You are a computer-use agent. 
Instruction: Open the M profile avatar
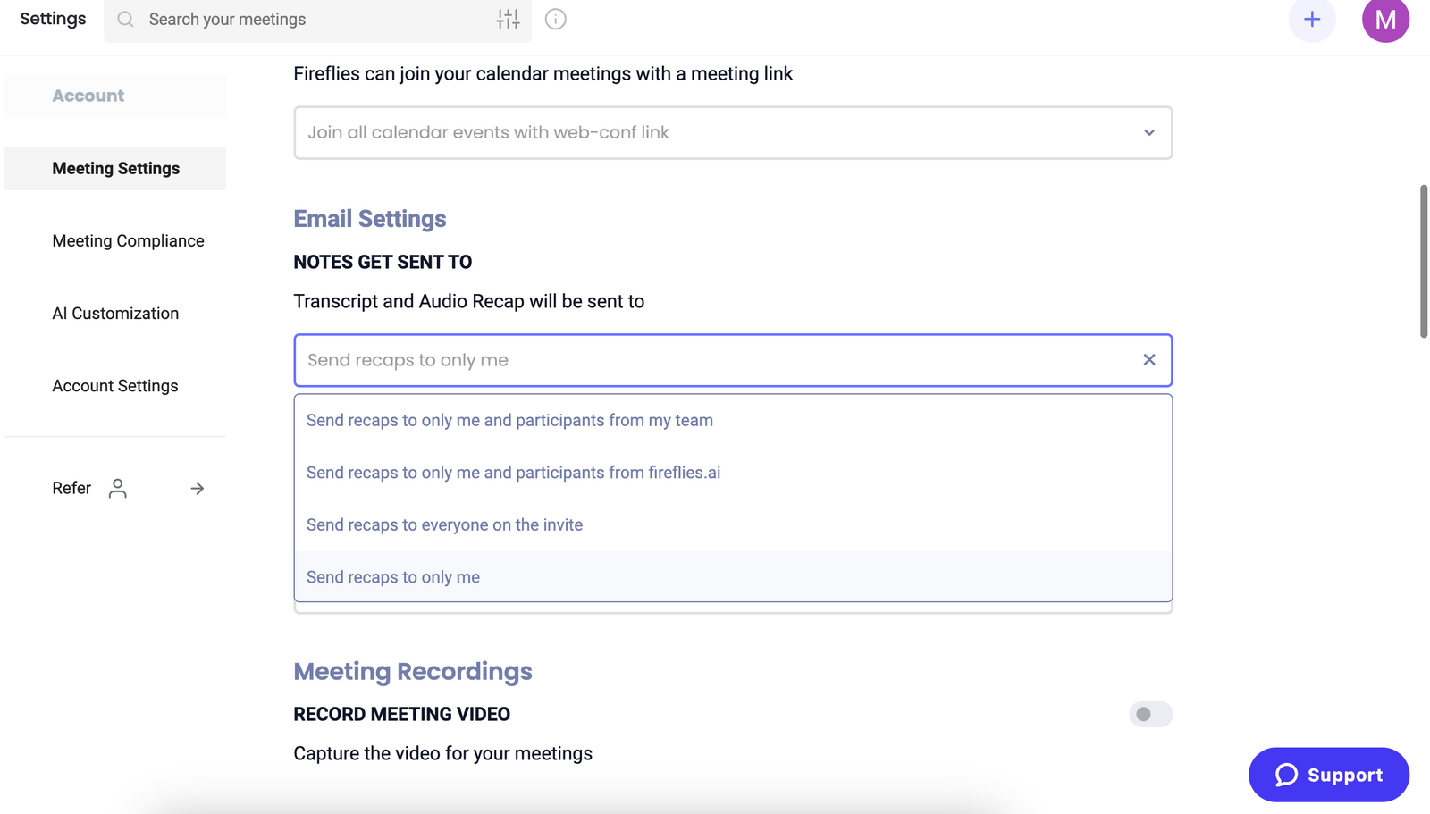[x=1384, y=20]
